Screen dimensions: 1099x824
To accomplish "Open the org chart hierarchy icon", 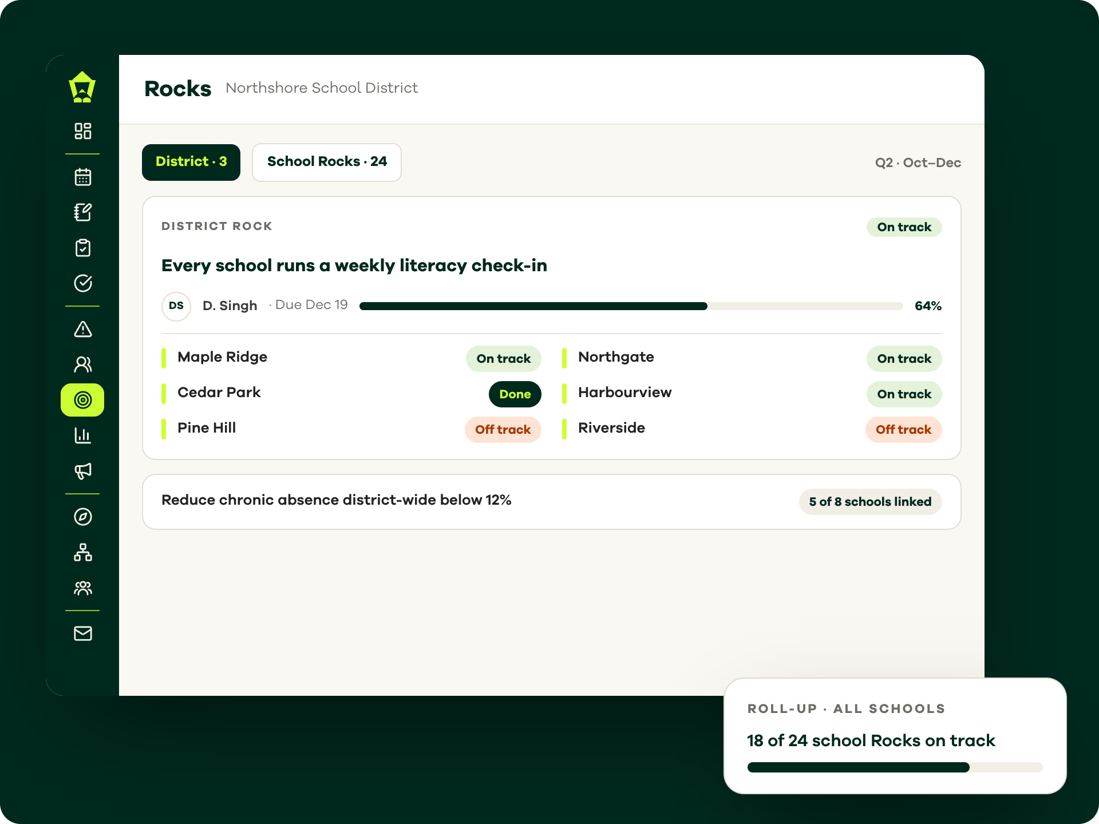I will (x=83, y=552).
